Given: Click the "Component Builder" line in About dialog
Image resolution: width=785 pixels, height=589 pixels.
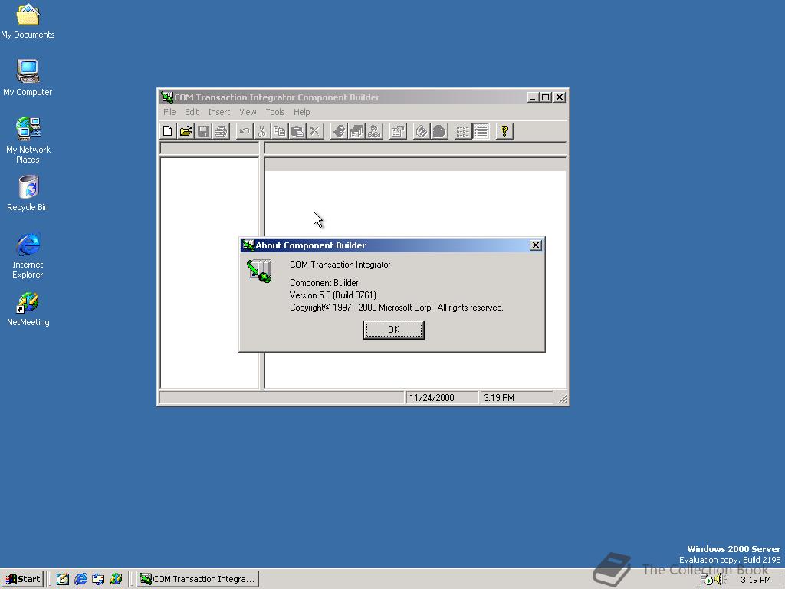Looking at the screenshot, I should point(324,283).
